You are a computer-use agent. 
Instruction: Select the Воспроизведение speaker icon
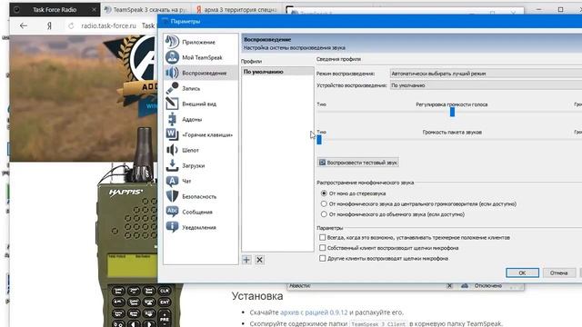pyautogui.click(x=172, y=73)
